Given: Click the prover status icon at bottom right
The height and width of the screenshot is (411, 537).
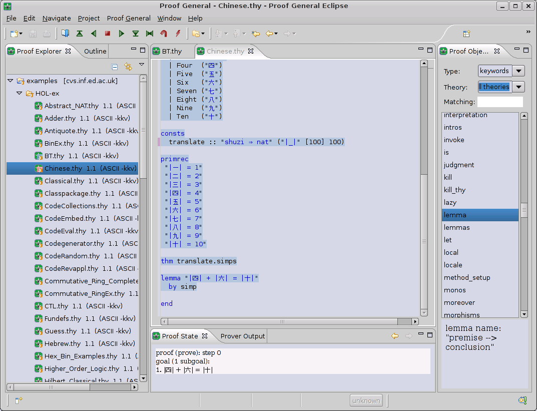Looking at the screenshot, I should pos(522,399).
